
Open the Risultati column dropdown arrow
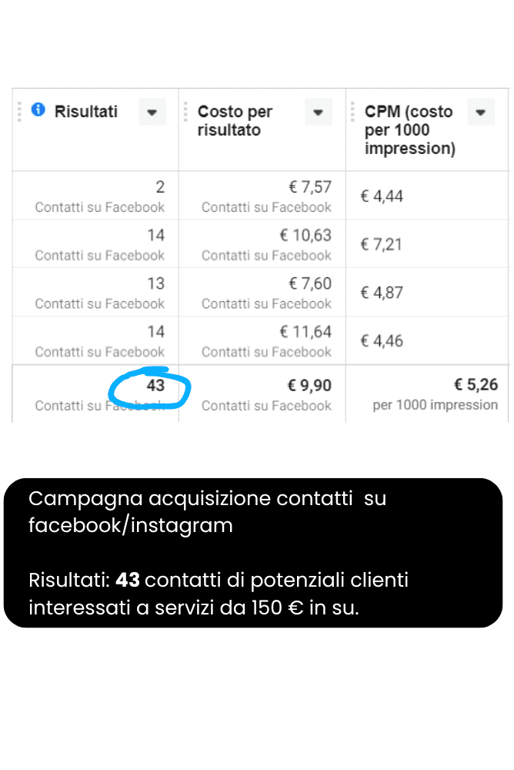(152, 112)
